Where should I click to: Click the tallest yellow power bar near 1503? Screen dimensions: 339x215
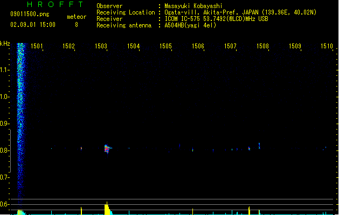coord(107,209)
